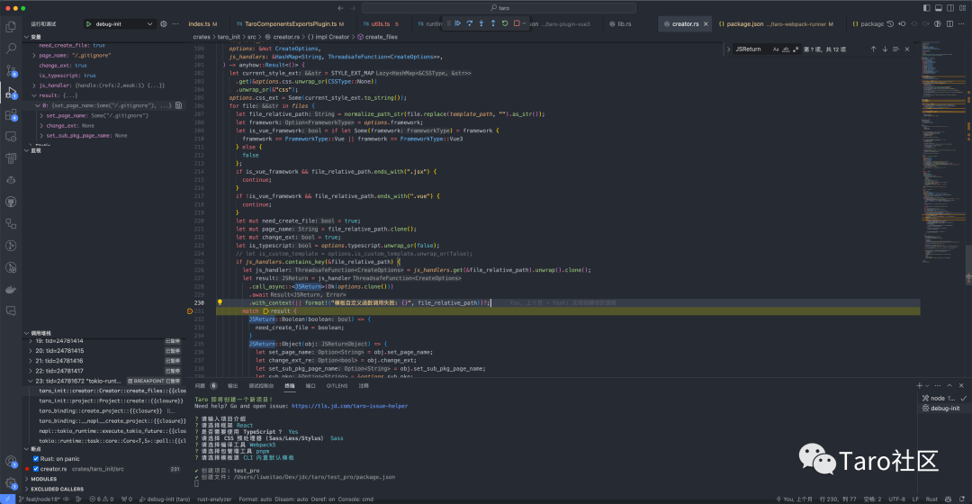972x504 pixels.
Task: Switch to index.ts tab
Action: tap(202, 24)
